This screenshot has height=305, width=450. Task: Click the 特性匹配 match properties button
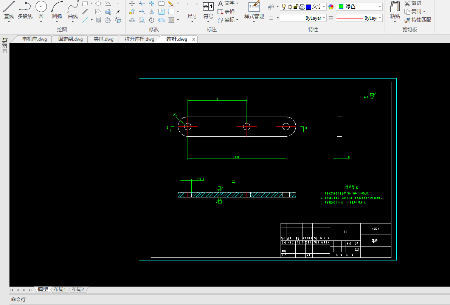(x=417, y=20)
